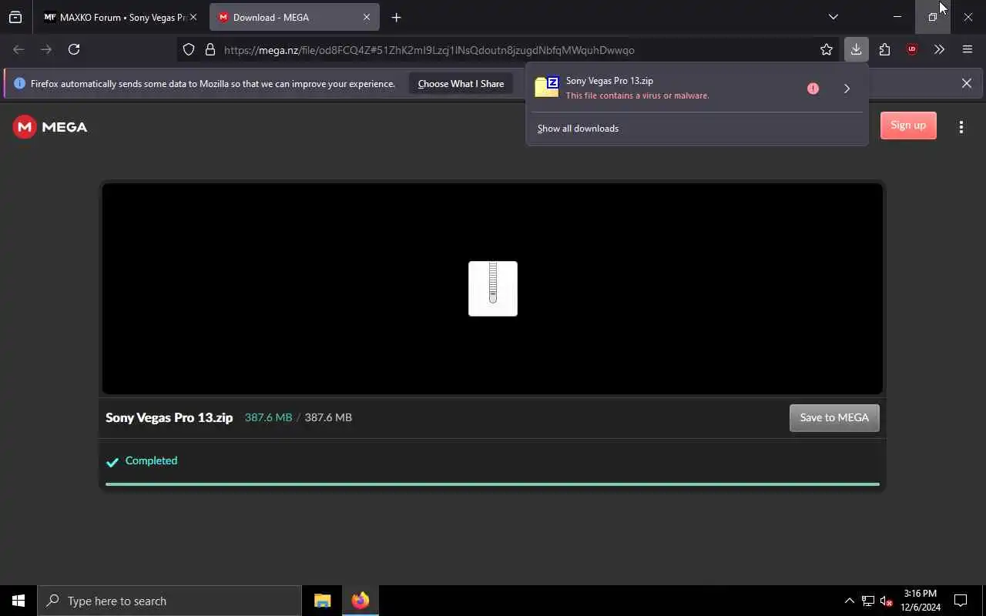
Task: Go back to previous page
Action: [x=18, y=49]
